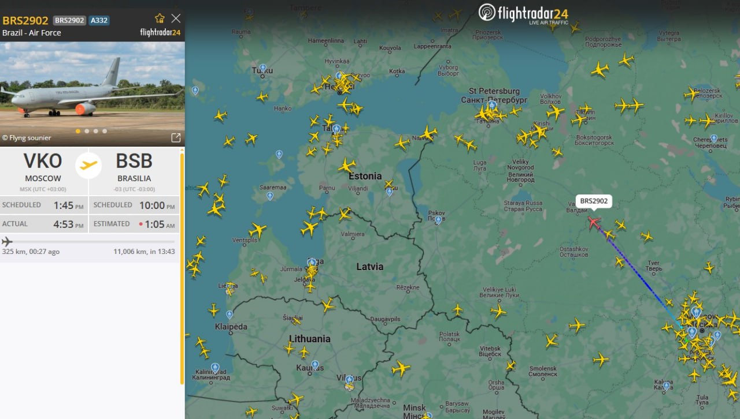
Task: Click the estimated arrival time 1:05 AM
Action: [160, 224]
